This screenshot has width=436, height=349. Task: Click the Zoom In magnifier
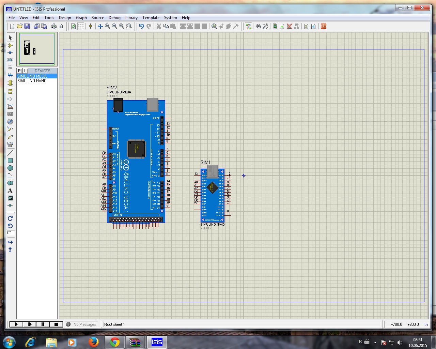click(x=108, y=26)
